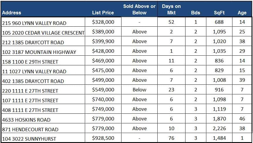Select the Age column header

pyautogui.click(x=242, y=13)
